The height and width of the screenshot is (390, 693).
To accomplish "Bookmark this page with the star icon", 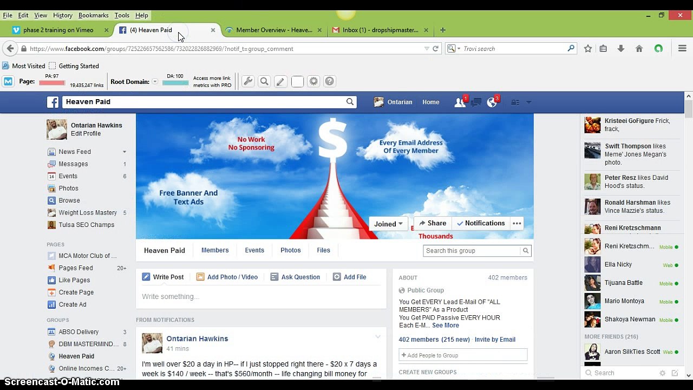I will 588,49.
